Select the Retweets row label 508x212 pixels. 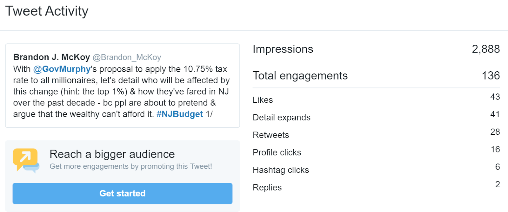pyautogui.click(x=271, y=135)
